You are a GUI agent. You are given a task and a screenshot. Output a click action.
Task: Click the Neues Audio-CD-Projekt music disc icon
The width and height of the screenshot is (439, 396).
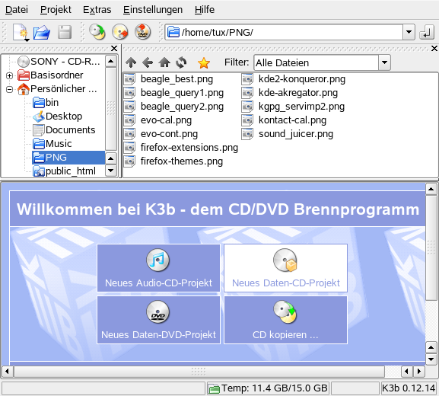tap(158, 260)
